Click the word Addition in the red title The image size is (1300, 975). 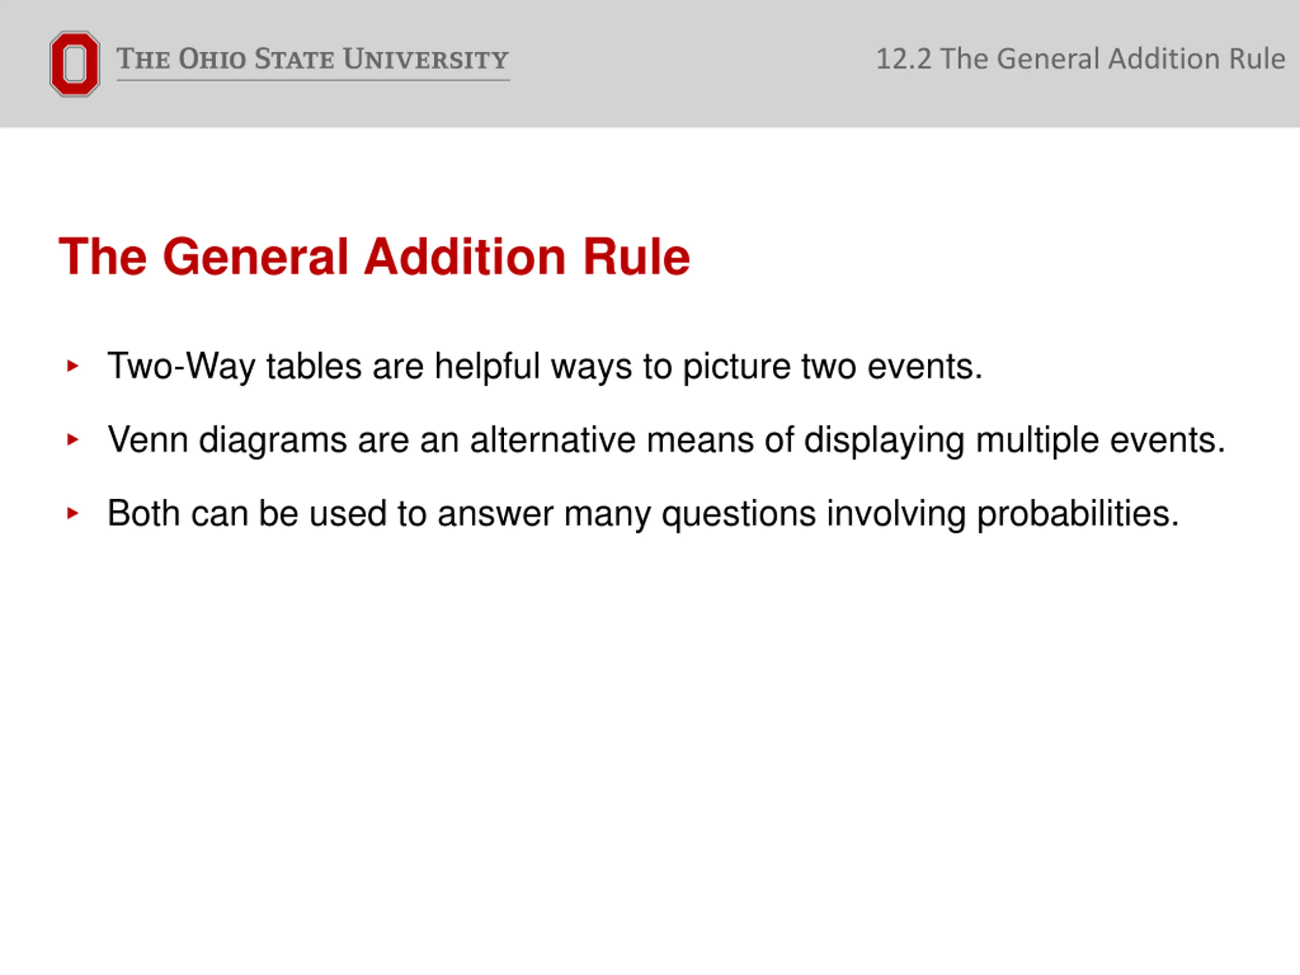coord(465,256)
